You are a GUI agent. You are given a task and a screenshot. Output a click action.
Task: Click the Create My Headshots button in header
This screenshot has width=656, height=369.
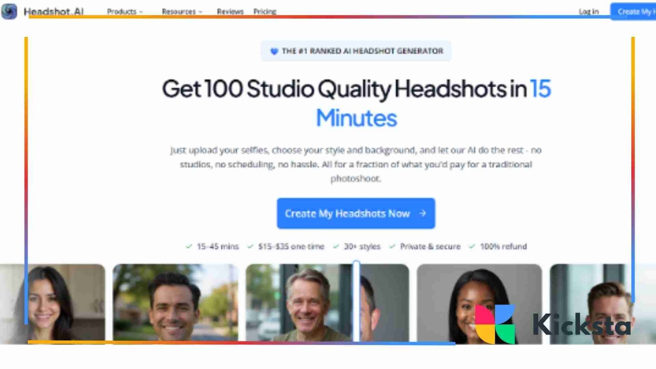[633, 11]
